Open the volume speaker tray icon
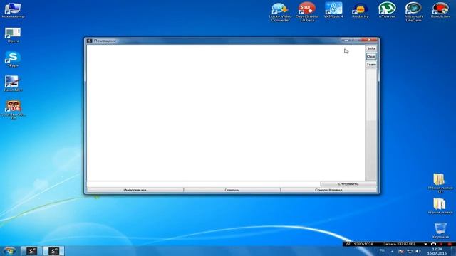This screenshot has height=256, width=456. 418,251
